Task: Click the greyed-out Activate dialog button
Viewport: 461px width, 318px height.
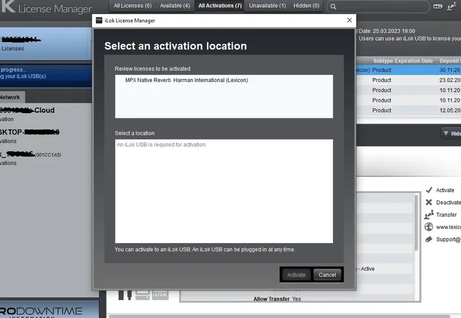Action: pos(296,275)
